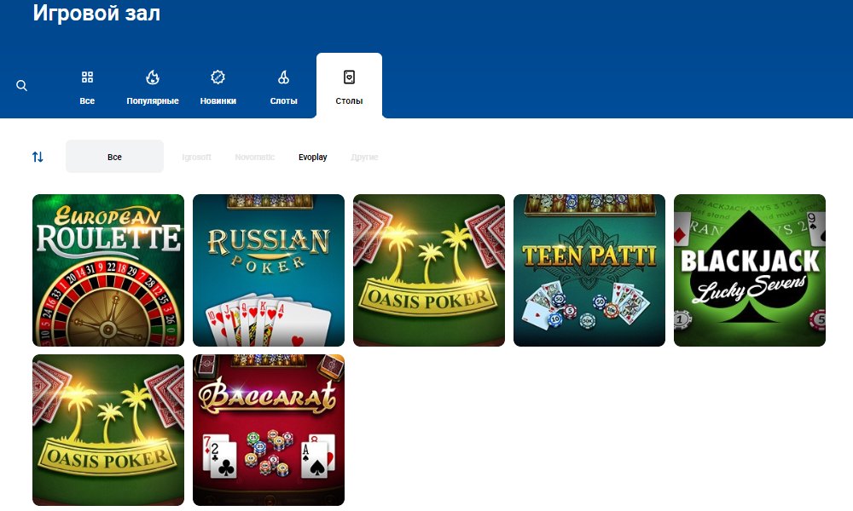The width and height of the screenshot is (853, 511).
Task: Select the Все provider filter
Action: click(x=114, y=157)
